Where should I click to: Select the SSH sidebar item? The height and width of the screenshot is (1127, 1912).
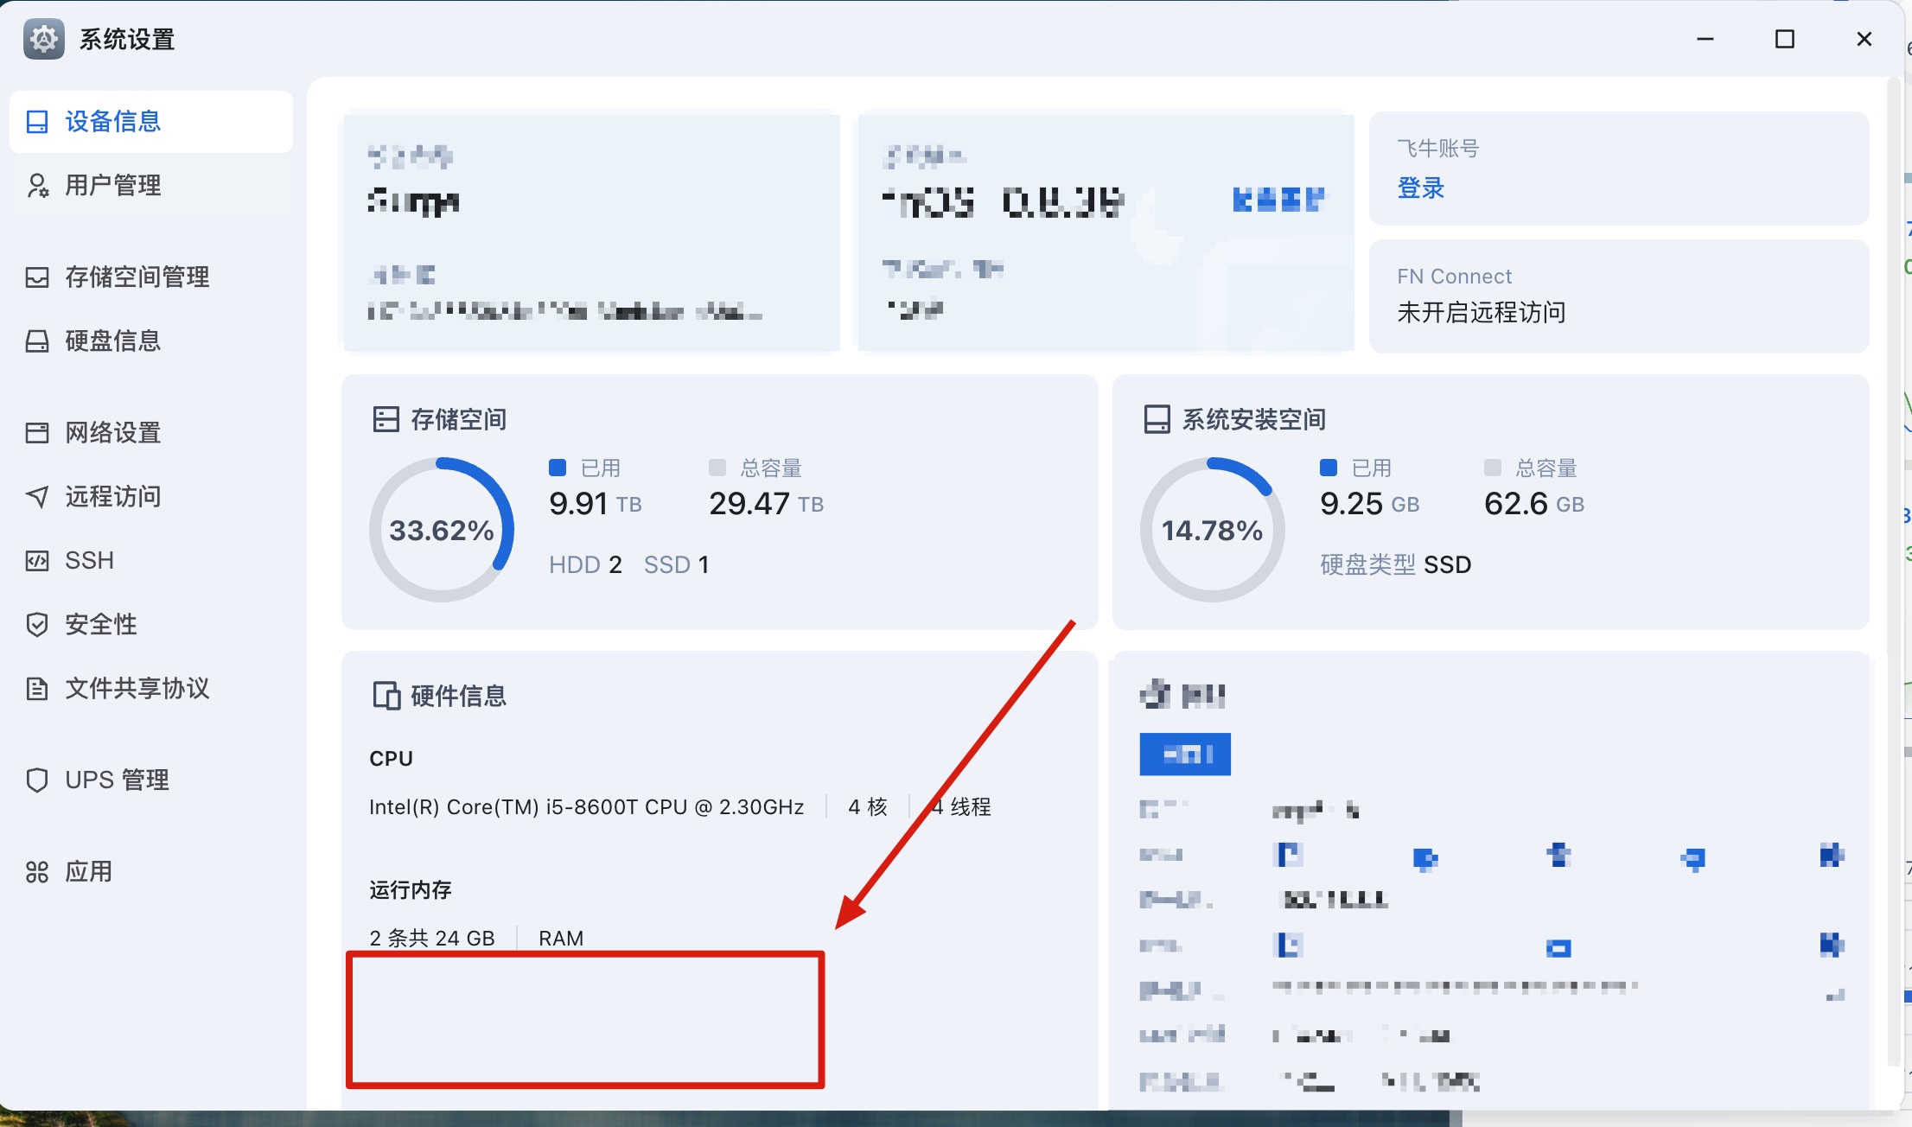coord(151,561)
